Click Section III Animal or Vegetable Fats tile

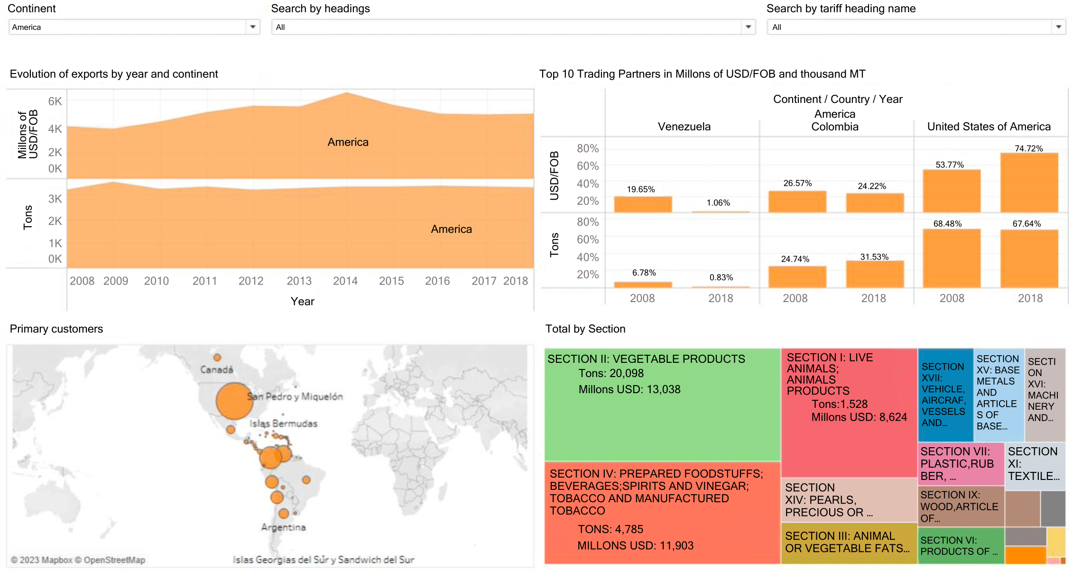pos(848,543)
